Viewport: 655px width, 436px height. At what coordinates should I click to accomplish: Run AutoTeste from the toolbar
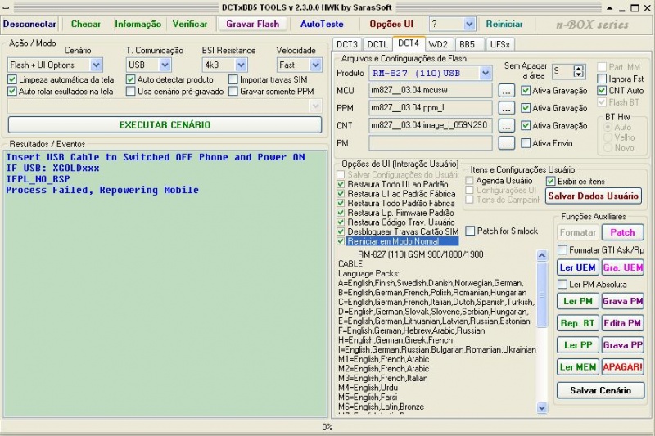click(322, 24)
